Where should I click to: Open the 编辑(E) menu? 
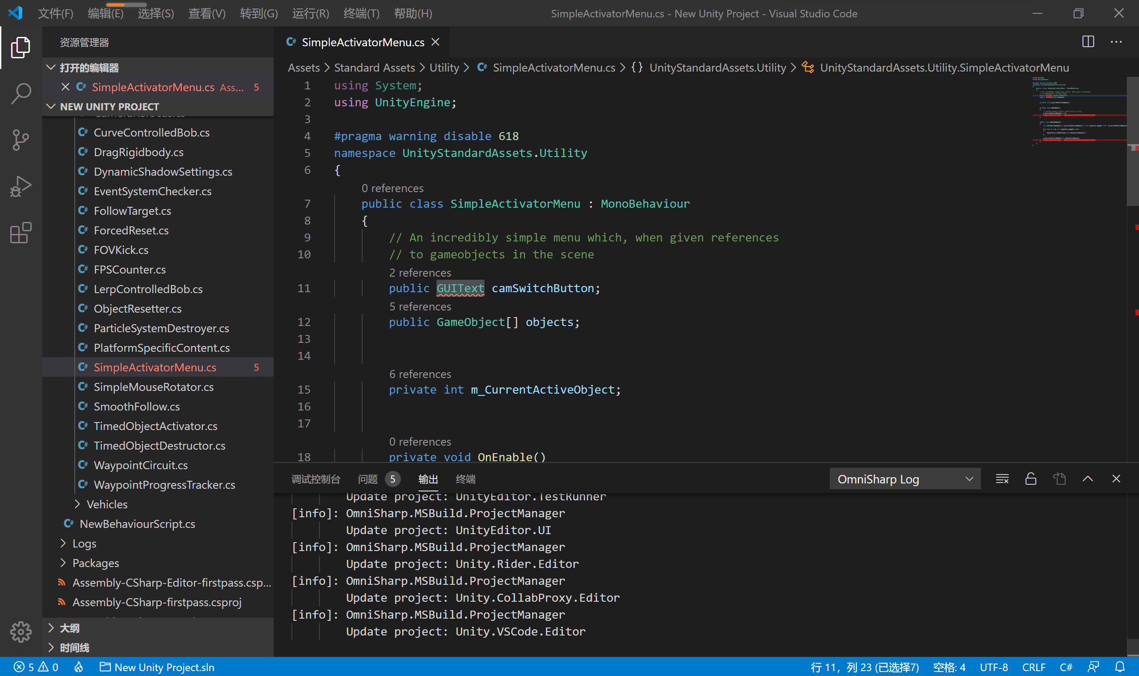pyautogui.click(x=105, y=13)
